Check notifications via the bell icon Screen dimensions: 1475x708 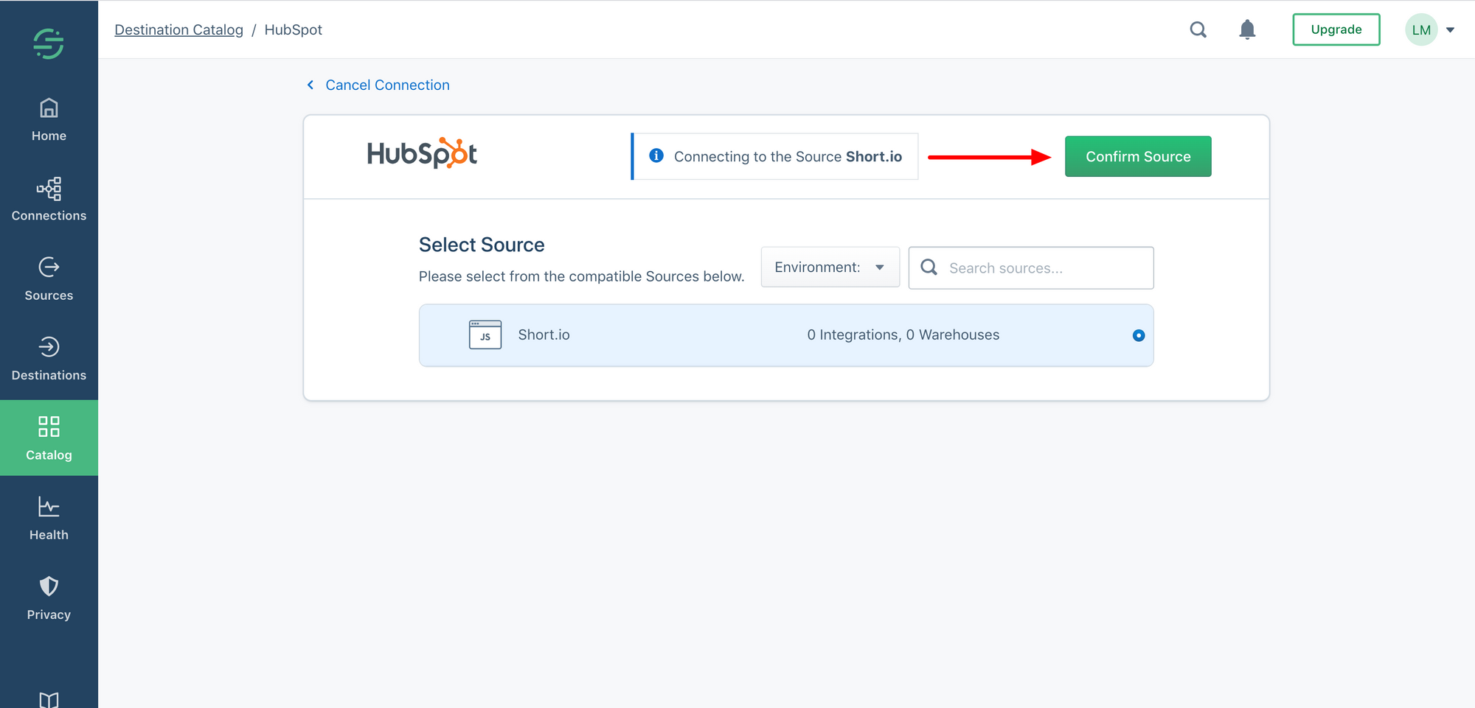click(1247, 29)
